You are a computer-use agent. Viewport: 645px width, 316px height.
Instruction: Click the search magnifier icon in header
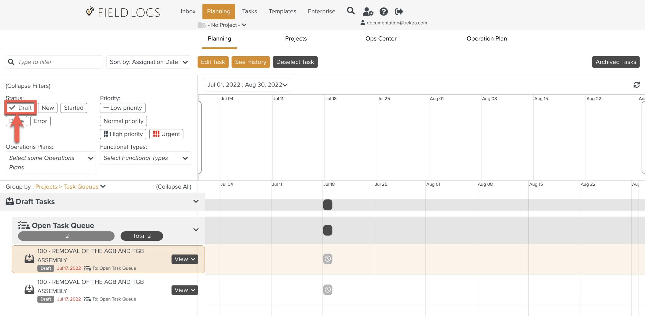[x=351, y=11]
